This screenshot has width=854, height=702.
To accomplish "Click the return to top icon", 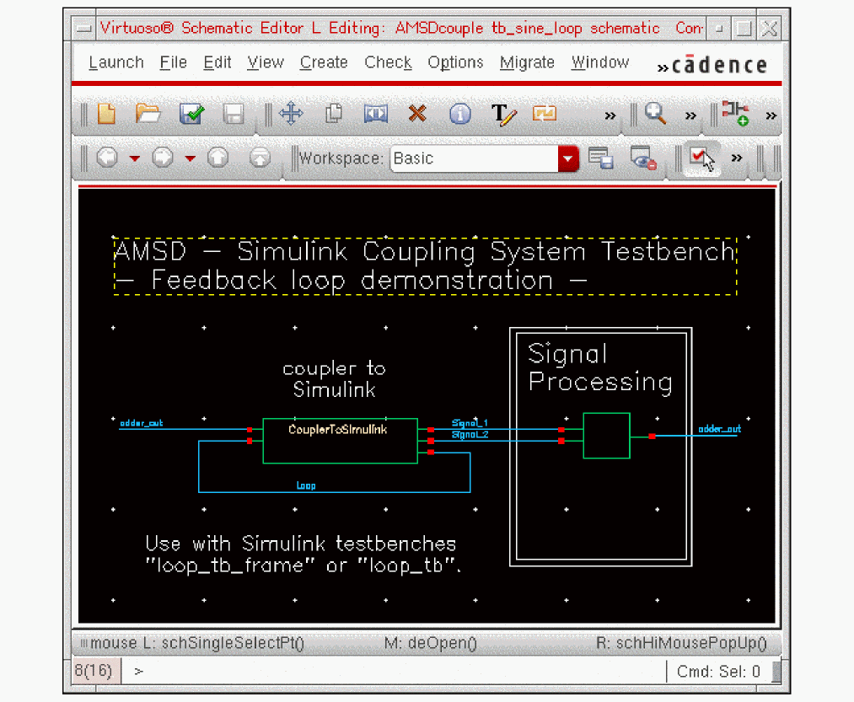I will (x=260, y=158).
